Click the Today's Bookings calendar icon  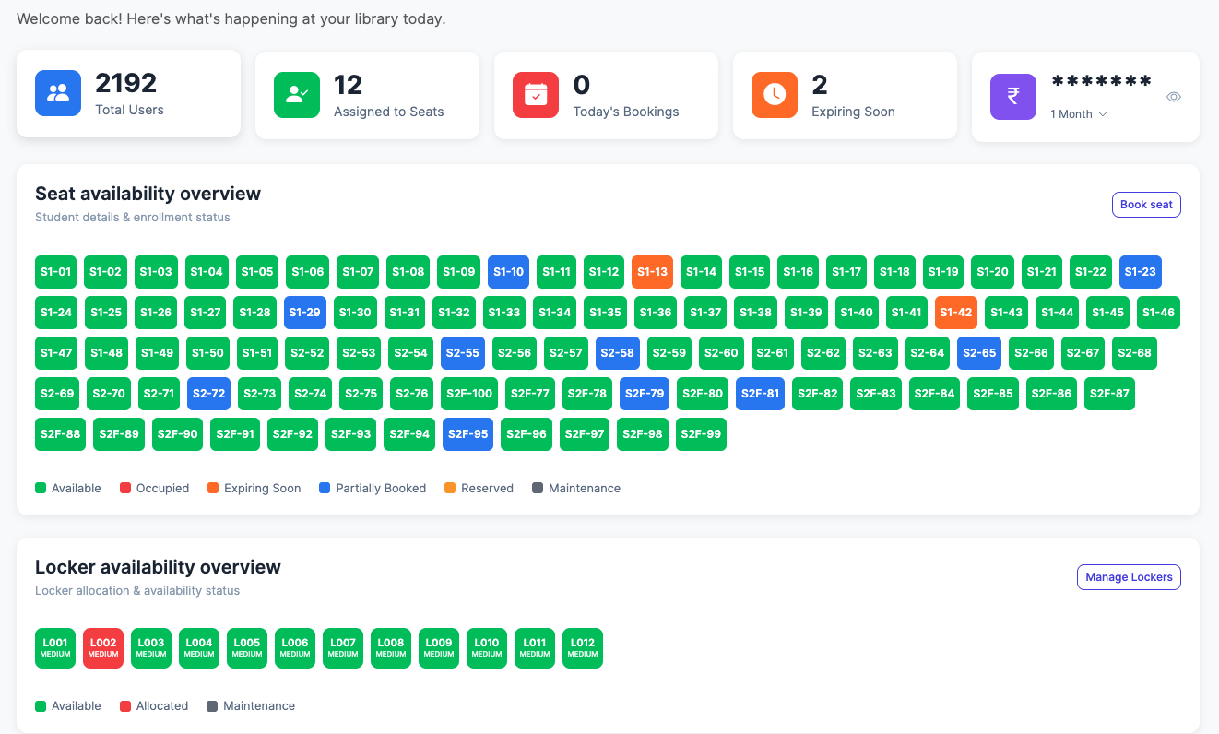tap(535, 94)
